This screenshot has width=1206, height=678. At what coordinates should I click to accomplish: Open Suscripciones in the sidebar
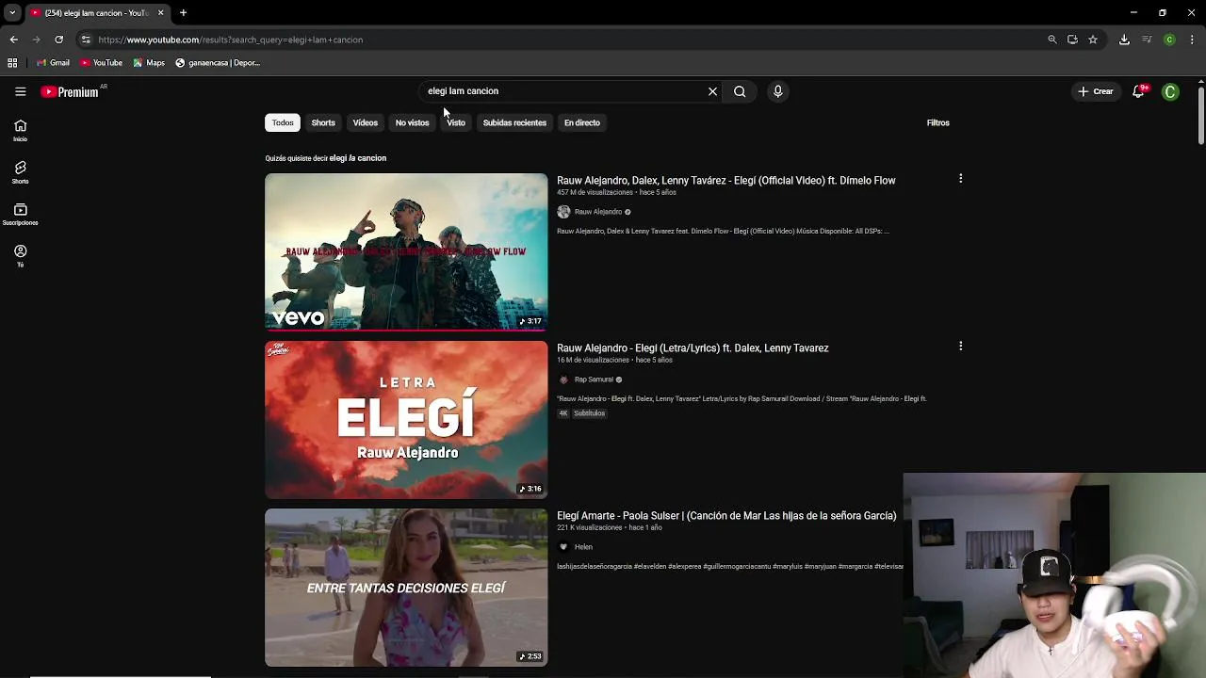coord(20,215)
